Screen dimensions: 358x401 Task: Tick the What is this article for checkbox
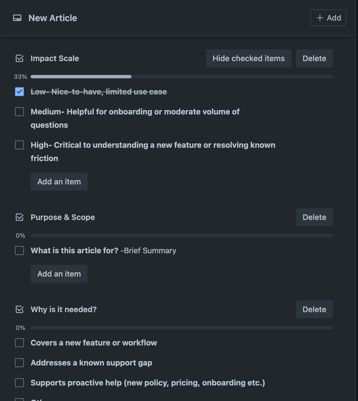(x=19, y=250)
